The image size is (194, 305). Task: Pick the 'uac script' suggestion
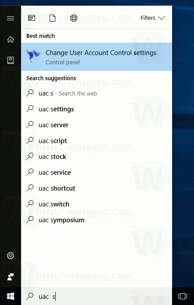point(97,141)
